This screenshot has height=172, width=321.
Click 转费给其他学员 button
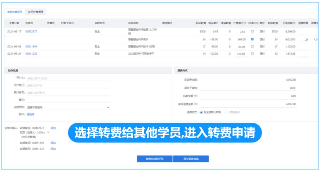coord(154,159)
